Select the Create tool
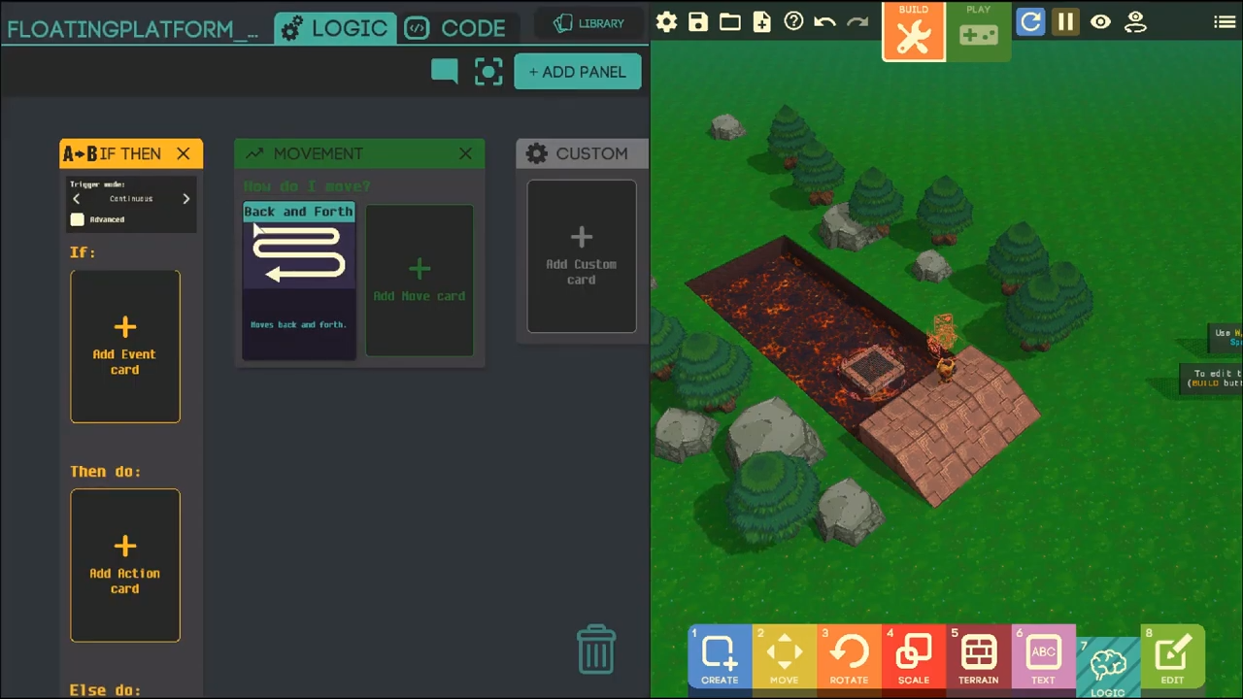 coord(720,656)
